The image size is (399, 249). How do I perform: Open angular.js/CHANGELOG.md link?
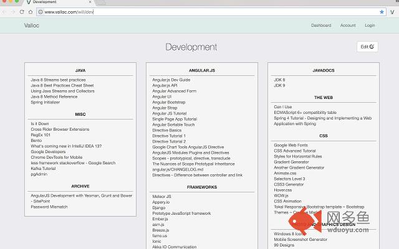coord(178,169)
